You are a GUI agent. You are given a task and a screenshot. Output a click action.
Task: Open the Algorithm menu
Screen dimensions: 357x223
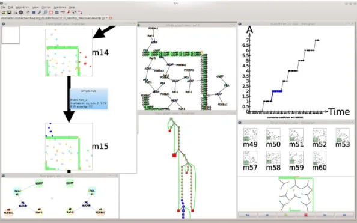[23, 7]
